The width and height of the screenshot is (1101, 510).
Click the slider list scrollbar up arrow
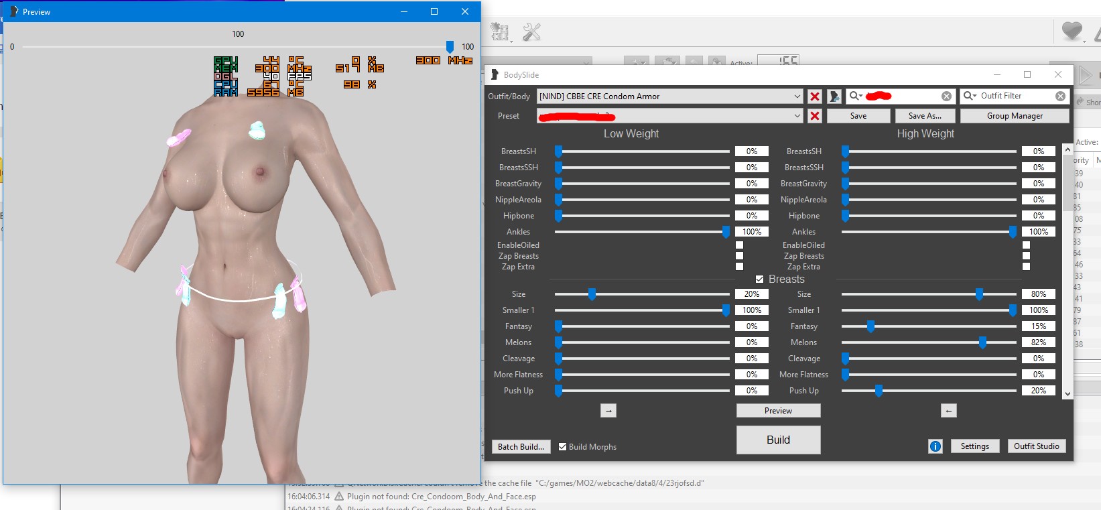1067,149
